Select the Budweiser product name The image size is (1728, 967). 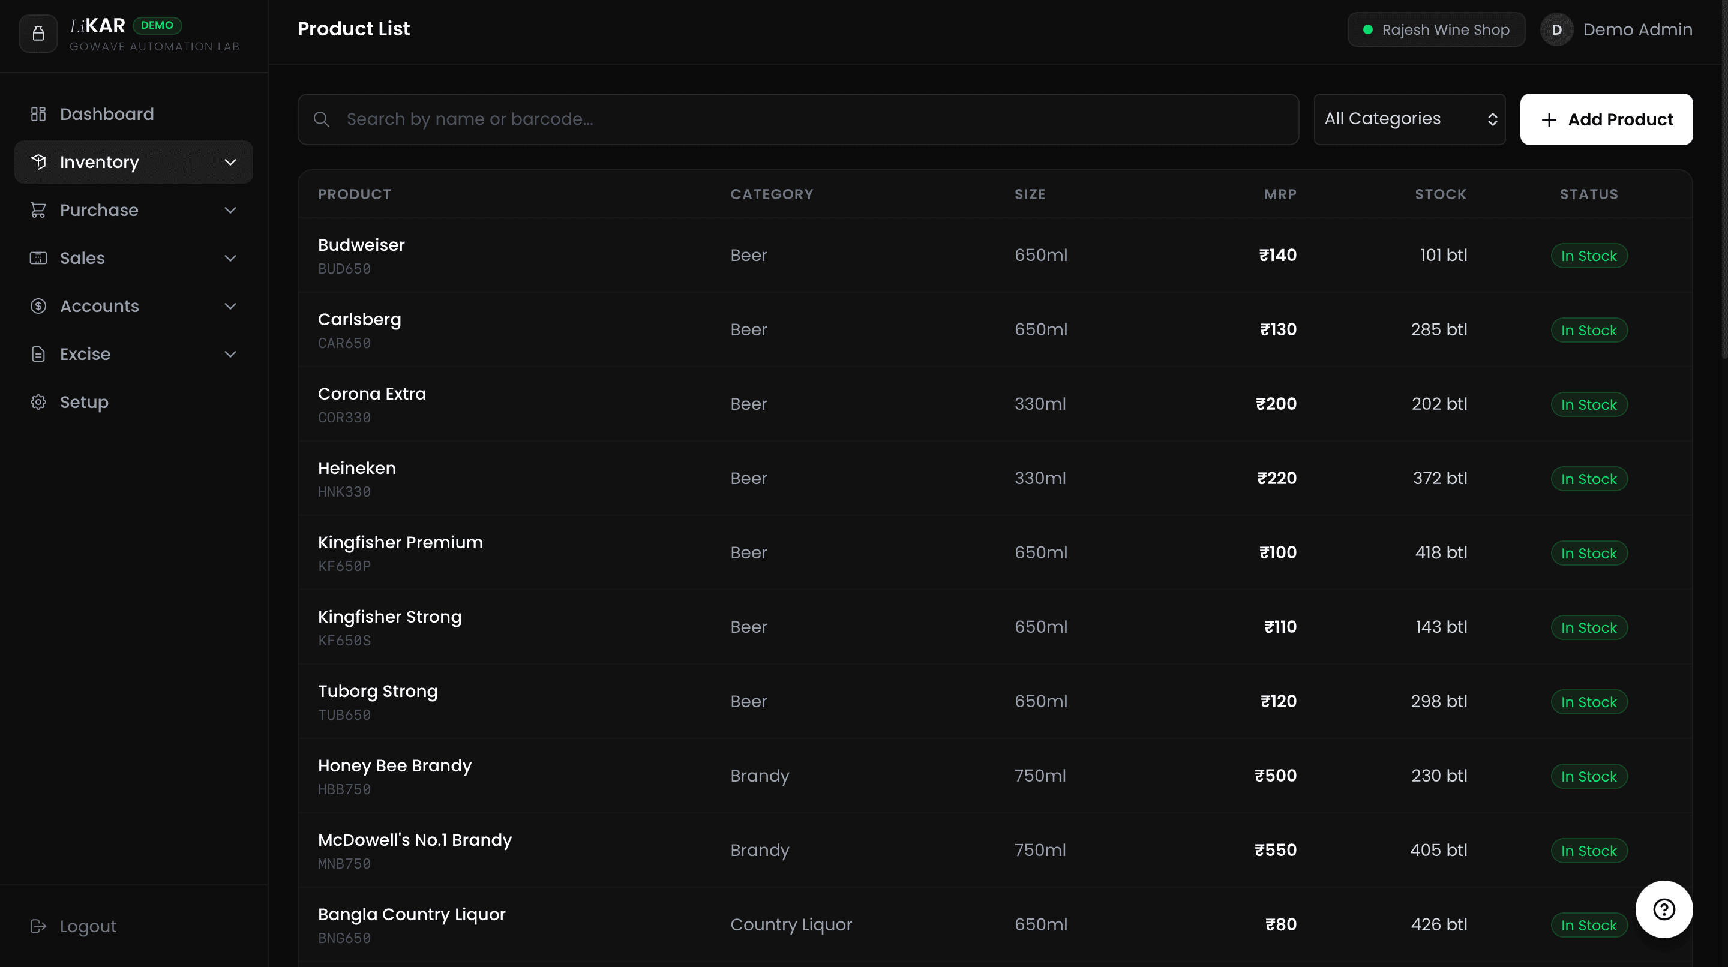click(x=361, y=245)
